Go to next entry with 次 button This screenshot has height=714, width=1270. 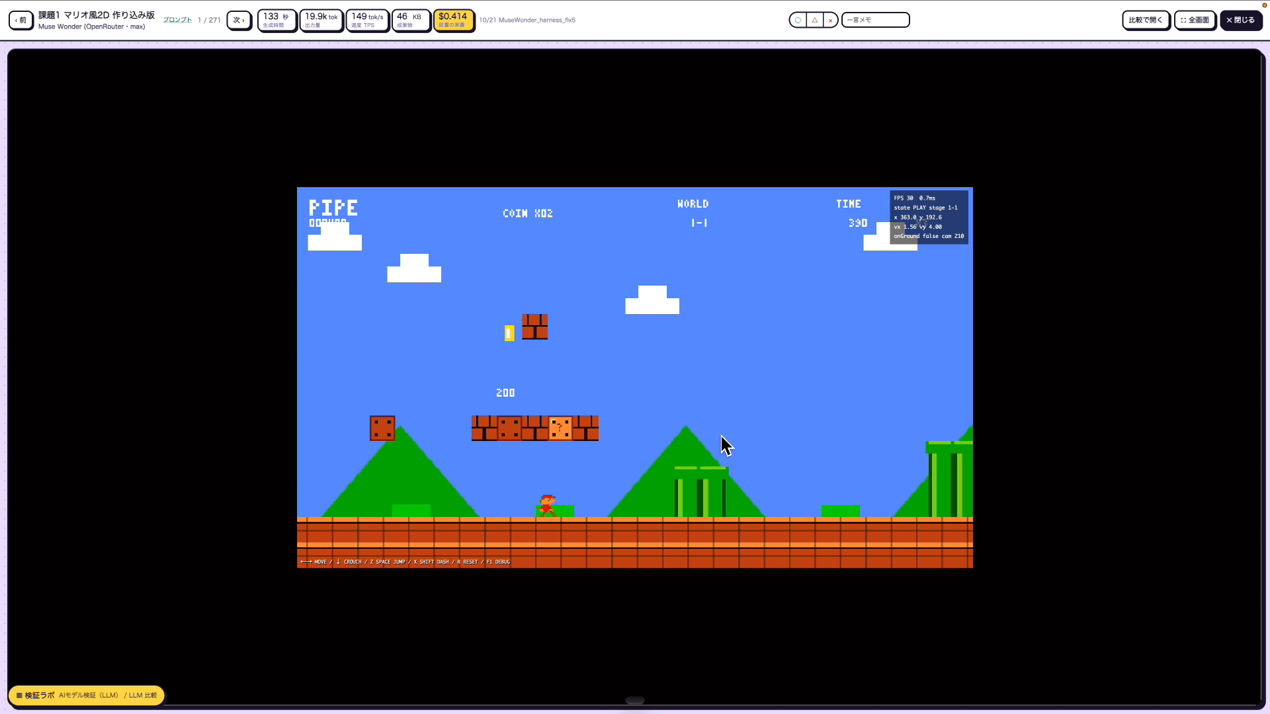[x=239, y=20]
